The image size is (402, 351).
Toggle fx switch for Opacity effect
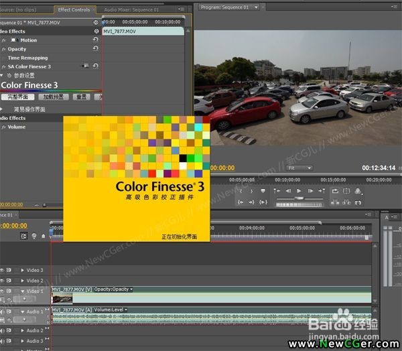pyautogui.click(x=3, y=49)
